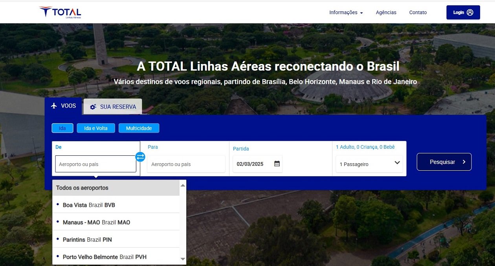Select Parintins Brazil PIN airport
The image size is (495, 266).
click(116, 239)
